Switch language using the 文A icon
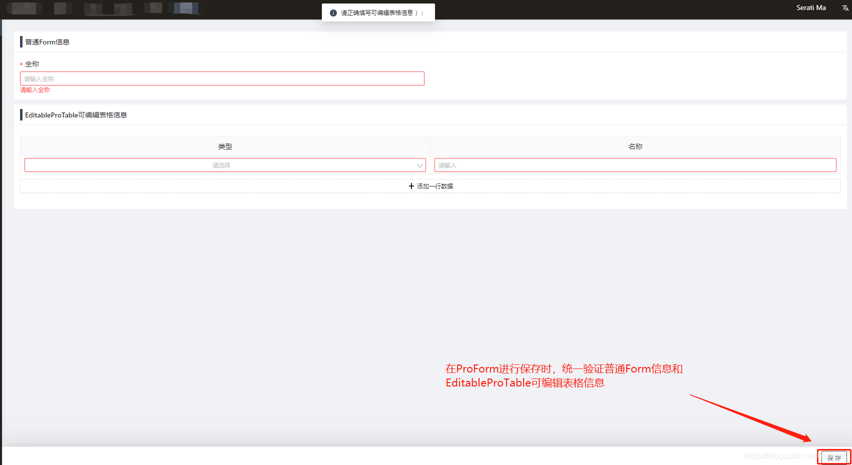 pos(845,7)
